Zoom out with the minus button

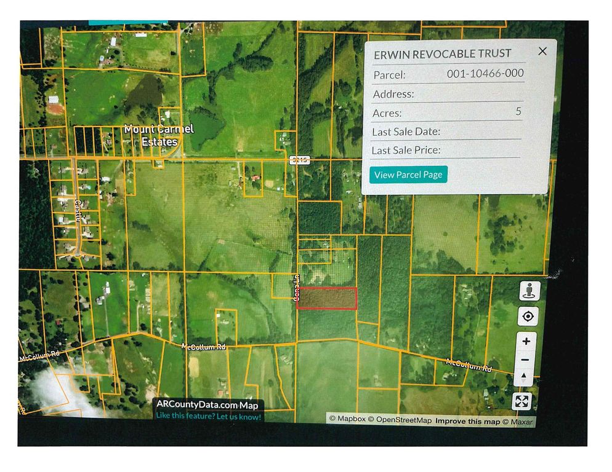click(525, 360)
